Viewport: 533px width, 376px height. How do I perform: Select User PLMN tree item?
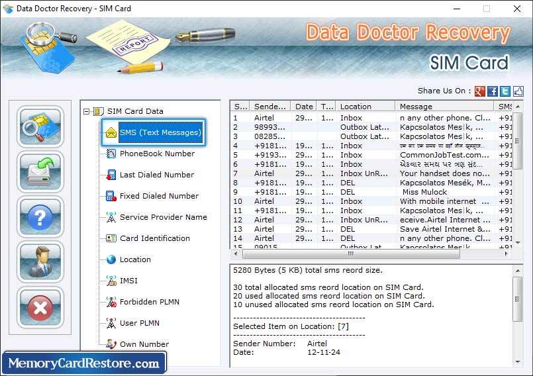pos(139,323)
